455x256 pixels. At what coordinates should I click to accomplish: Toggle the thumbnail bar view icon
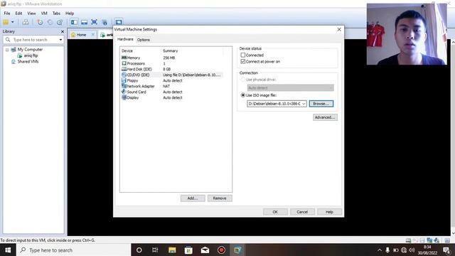pos(84,22)
